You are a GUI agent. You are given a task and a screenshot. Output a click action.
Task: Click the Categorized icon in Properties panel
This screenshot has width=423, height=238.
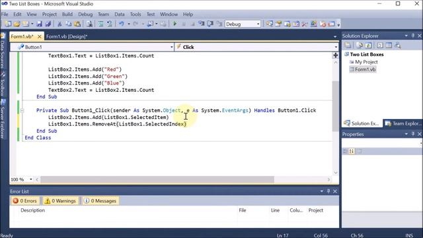(x=345, y=151)
